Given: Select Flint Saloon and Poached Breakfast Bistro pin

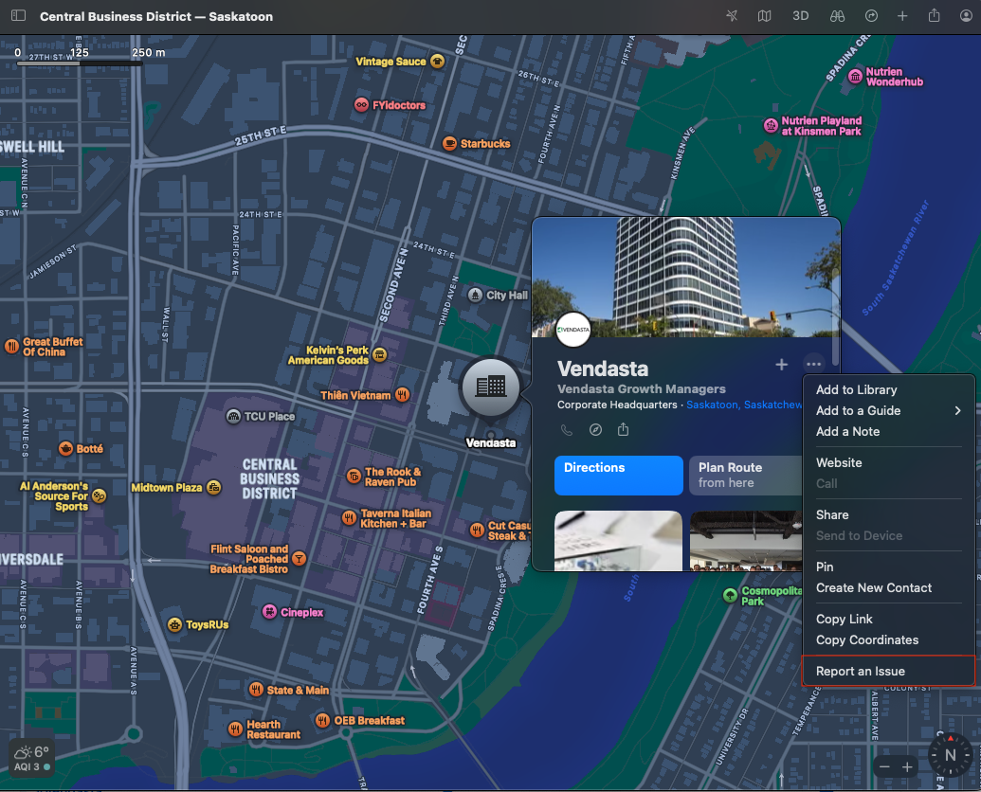Looking at the screenshot, I should [x=300, y=559].
